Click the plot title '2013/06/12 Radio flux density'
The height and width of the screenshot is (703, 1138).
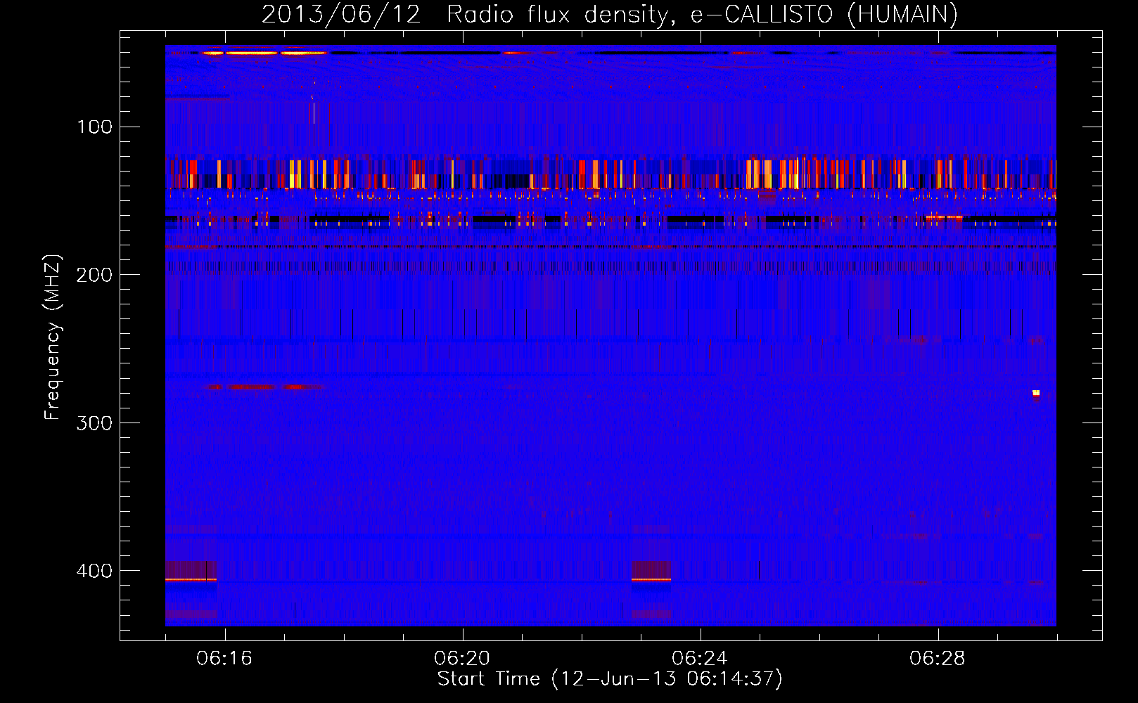click(x=464, y=15)
